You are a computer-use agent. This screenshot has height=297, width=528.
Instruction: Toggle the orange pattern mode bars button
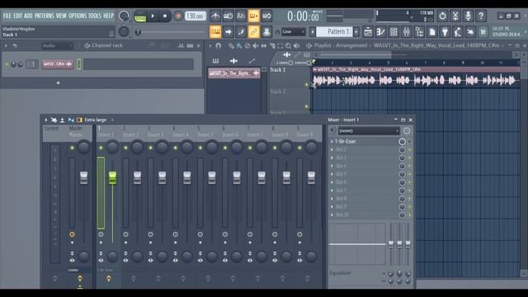pyautogui.click(x=253, y=16)
